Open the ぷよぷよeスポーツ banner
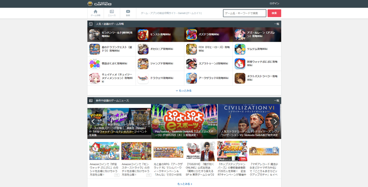368x187 pixels. 184,121
